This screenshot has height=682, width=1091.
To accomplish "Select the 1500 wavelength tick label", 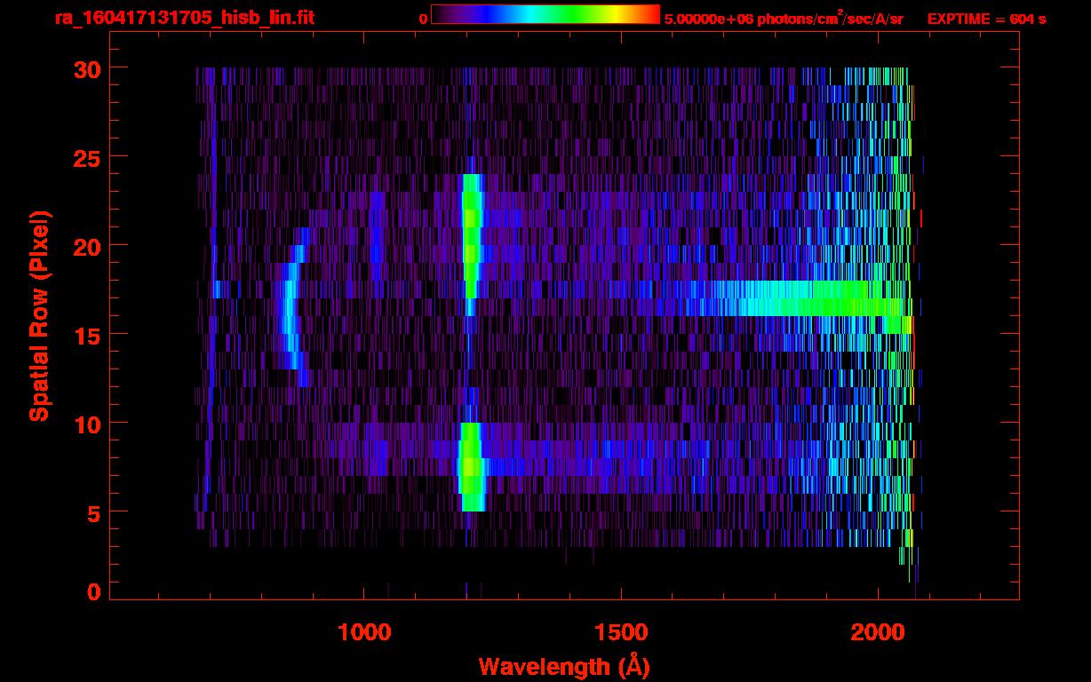I will [621, 632].
